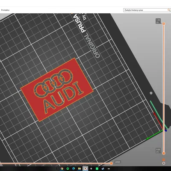The width and height of the screenshot is (171, 171).
Task: Click lower layer slider handle at 0.20
Action: (164, 153)
